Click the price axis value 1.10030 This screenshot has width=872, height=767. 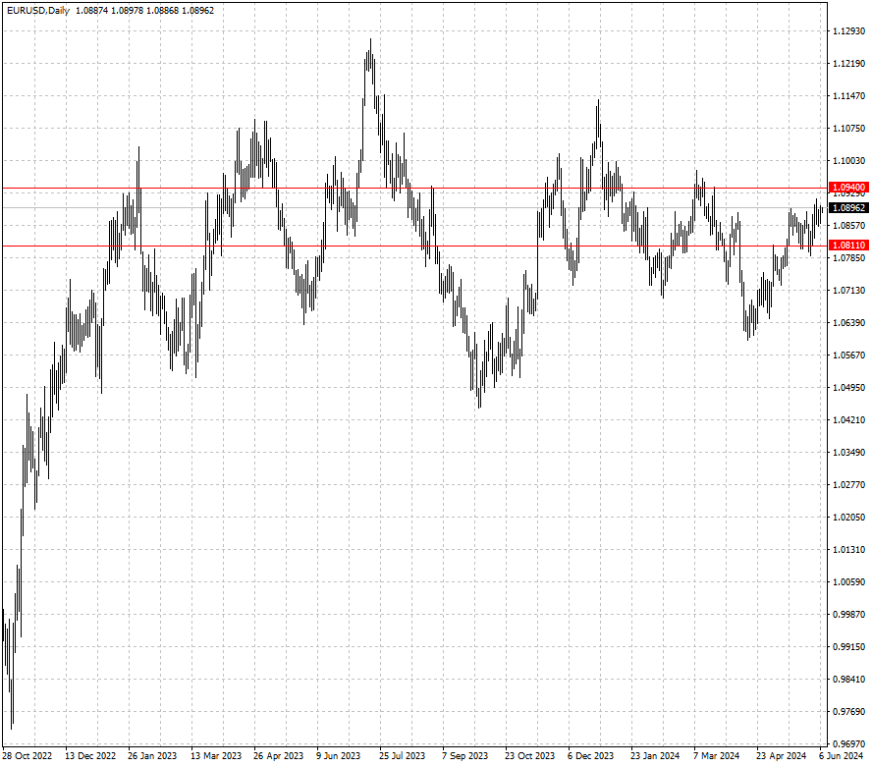[848, 161]
